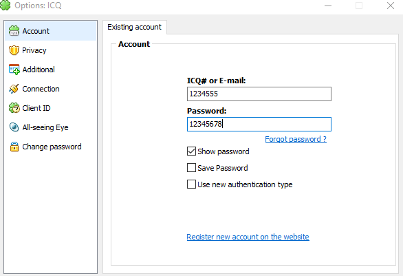Viewport: 403px width, 276px height.
Task: Click the Change password padlock icon
Action: (x=14, y=147)
